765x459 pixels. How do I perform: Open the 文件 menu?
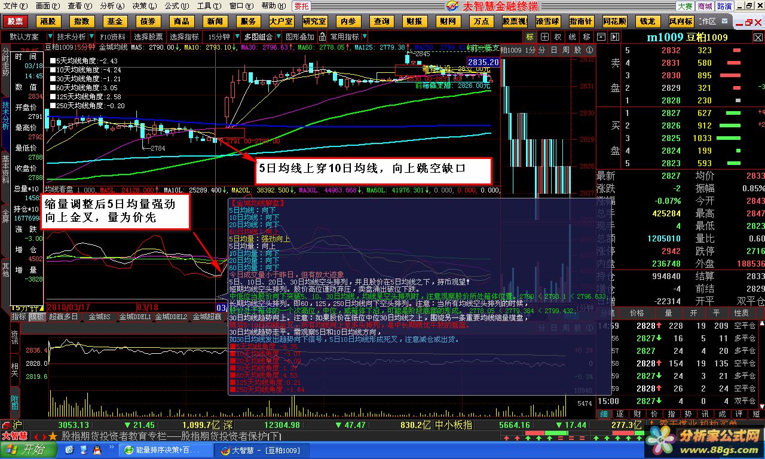coord(15,6)
